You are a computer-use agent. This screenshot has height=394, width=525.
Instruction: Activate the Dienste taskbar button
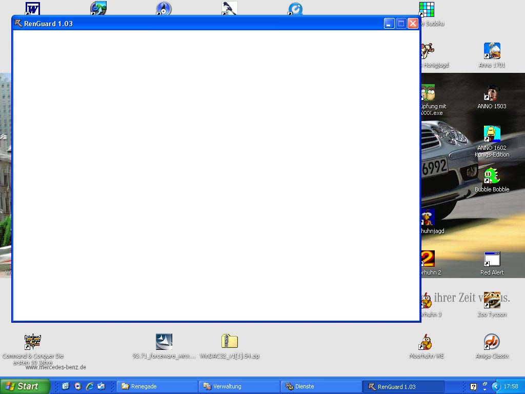[x=321, y=386]
